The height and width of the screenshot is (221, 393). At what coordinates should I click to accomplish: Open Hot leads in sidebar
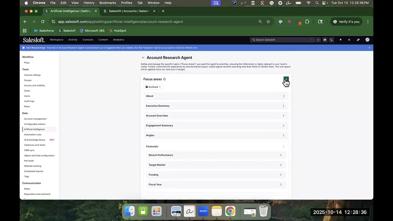(29, 161)
